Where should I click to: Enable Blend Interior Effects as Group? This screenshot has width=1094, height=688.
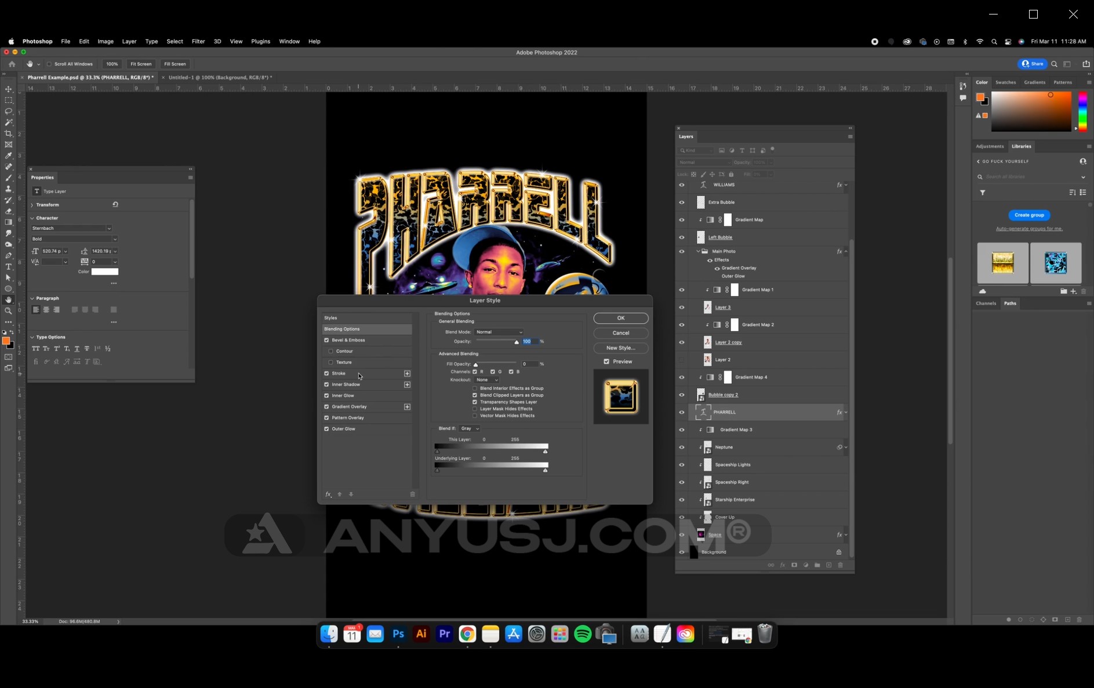click(x=475, y=389)
